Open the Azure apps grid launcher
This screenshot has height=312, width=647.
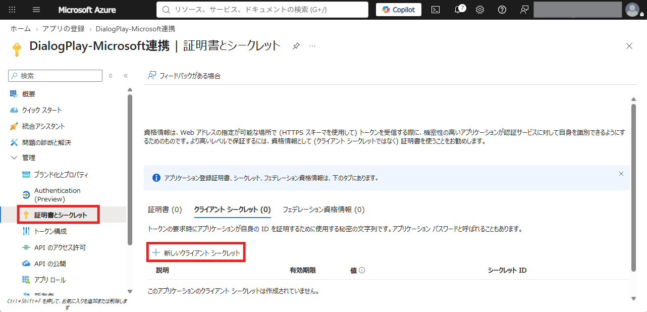[x=13, y=10]
